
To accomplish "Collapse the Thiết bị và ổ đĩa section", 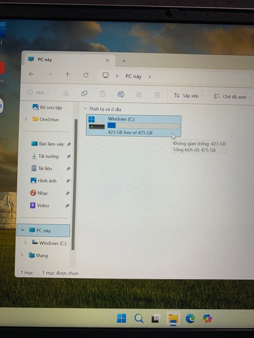I will tap(86, 109).
